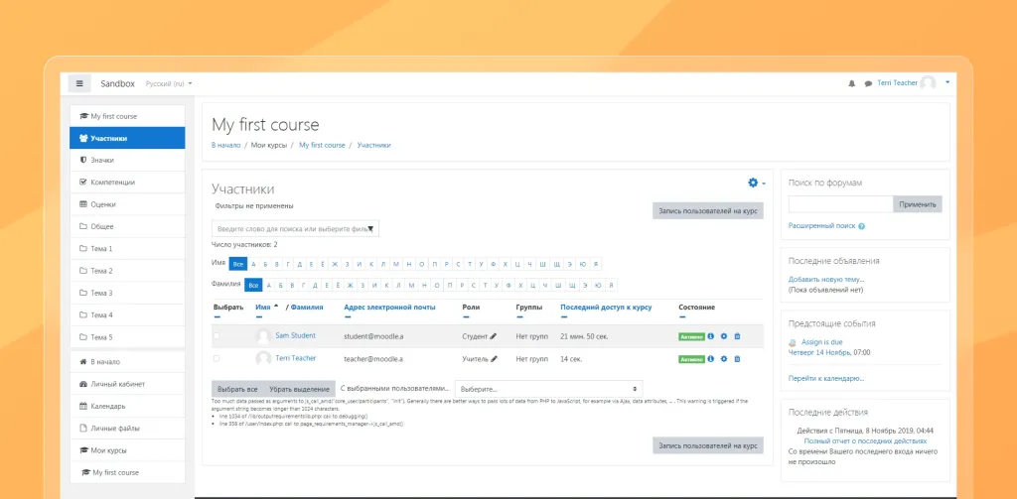Open enrolment settings gear for Terri Teacher
The width and height of the screenshot is (1017, 499).
tap(724, 358)
